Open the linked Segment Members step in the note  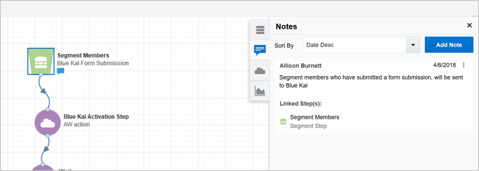click(314, 117)
